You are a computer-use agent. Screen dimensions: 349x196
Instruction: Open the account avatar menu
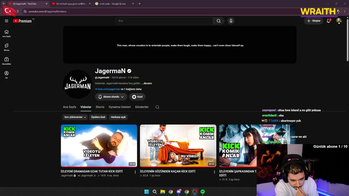point(339,21)
